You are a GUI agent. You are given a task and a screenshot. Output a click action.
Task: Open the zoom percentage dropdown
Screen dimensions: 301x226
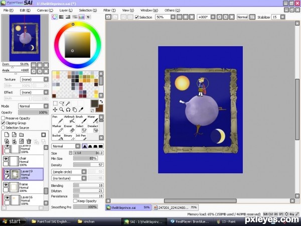click(173, 17)
